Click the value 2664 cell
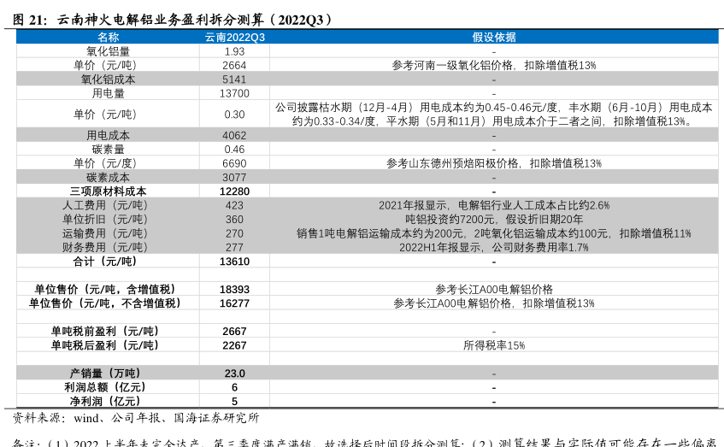Screen dimensions: 724x447 [x=234, y=65]
